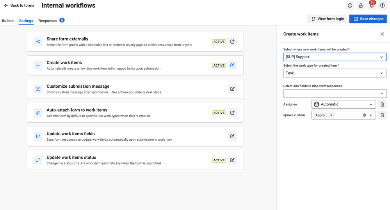Click the share icon on Share form card
The image size is (390, 210).
(x=38, y=41)
